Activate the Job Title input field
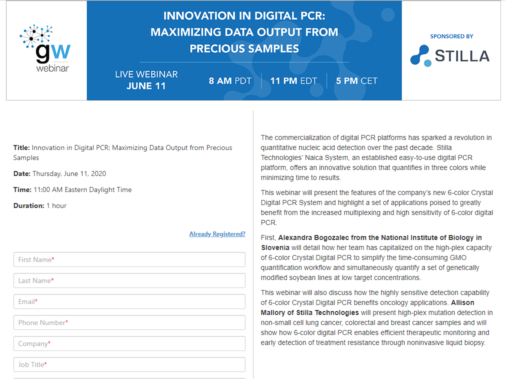Screen dimensions: 505x379 click(x=129, y=364)
